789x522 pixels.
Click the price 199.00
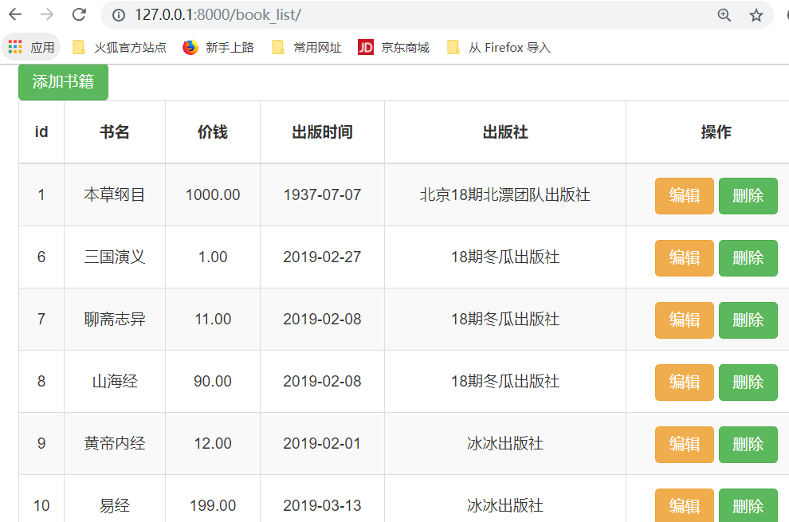[x=213, y=505]
